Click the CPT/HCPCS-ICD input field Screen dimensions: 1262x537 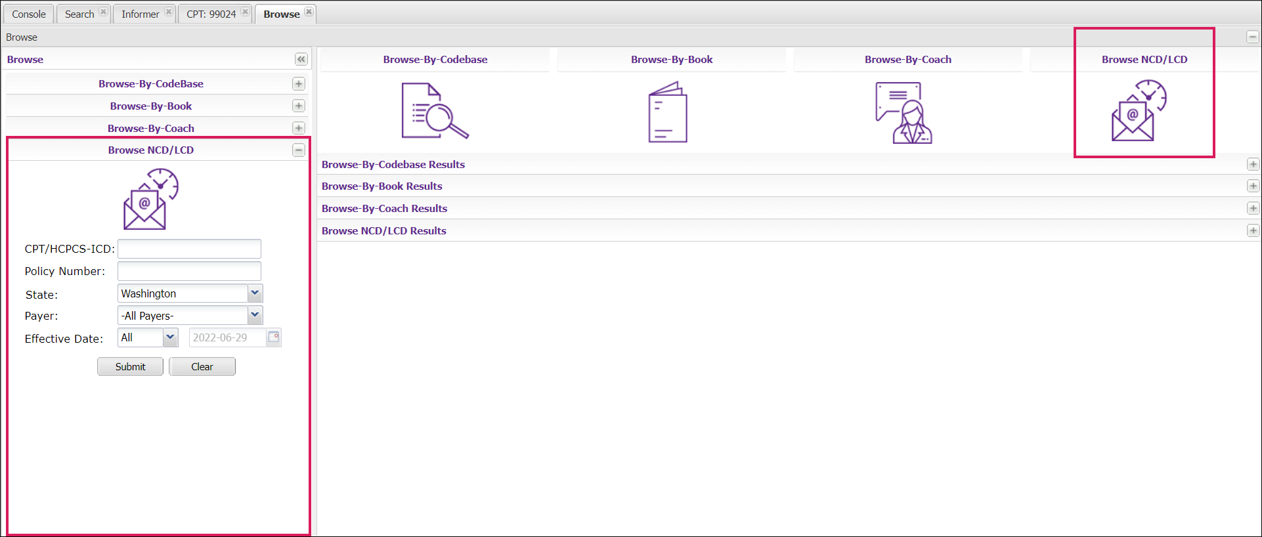(189, 249)
